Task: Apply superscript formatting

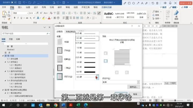Action: (x=34, y=18)
